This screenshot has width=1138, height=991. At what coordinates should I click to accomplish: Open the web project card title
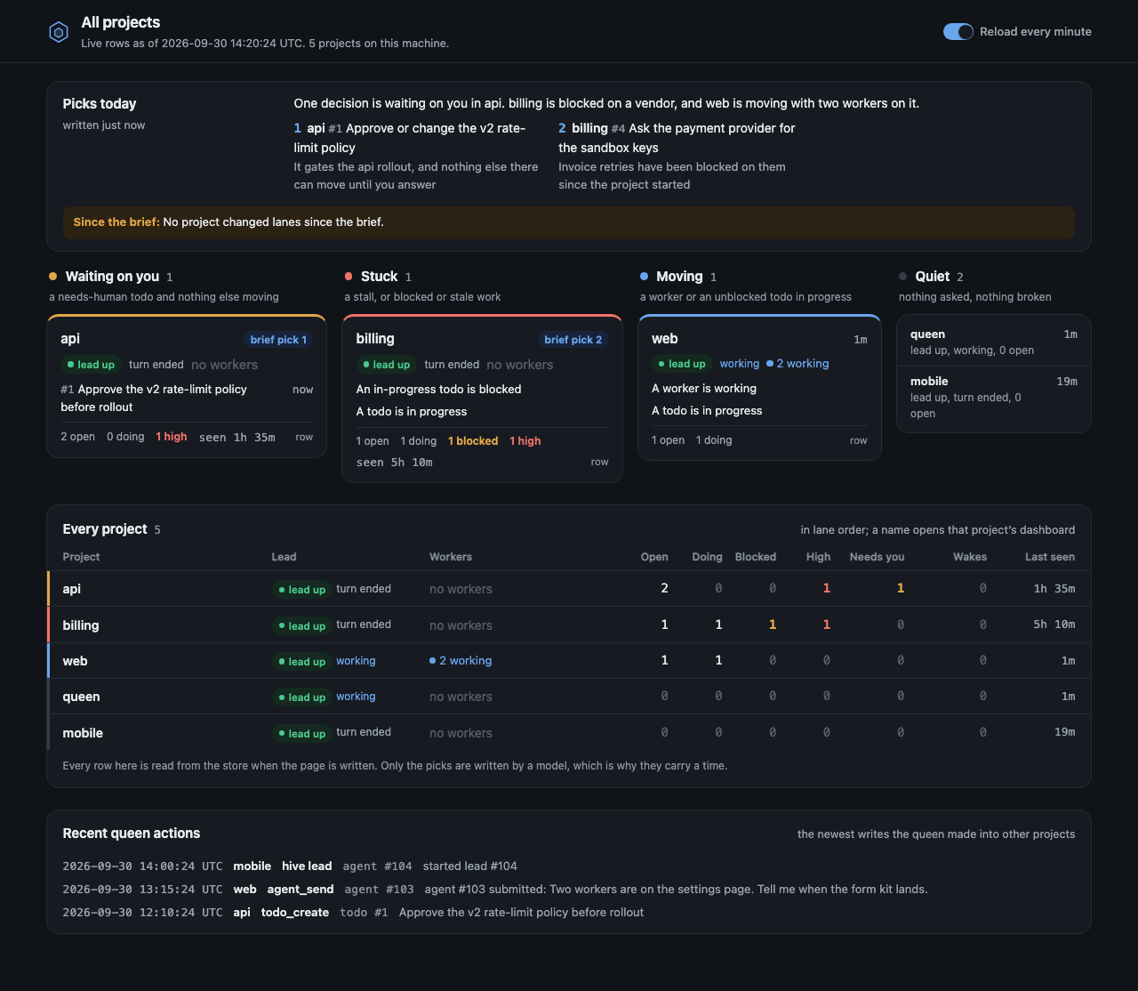(x=665, y=339)
